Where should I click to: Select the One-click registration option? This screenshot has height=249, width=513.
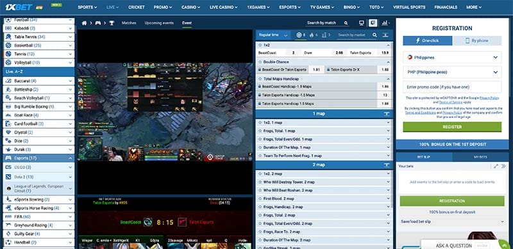pyautogui.click(x=428, y=40)
